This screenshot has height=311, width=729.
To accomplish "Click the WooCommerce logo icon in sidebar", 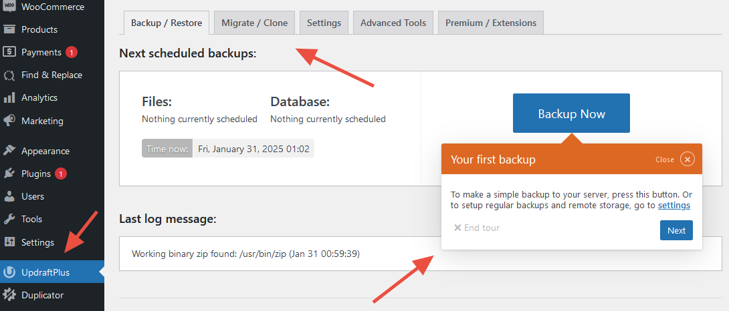I will [x=9, y=7].
